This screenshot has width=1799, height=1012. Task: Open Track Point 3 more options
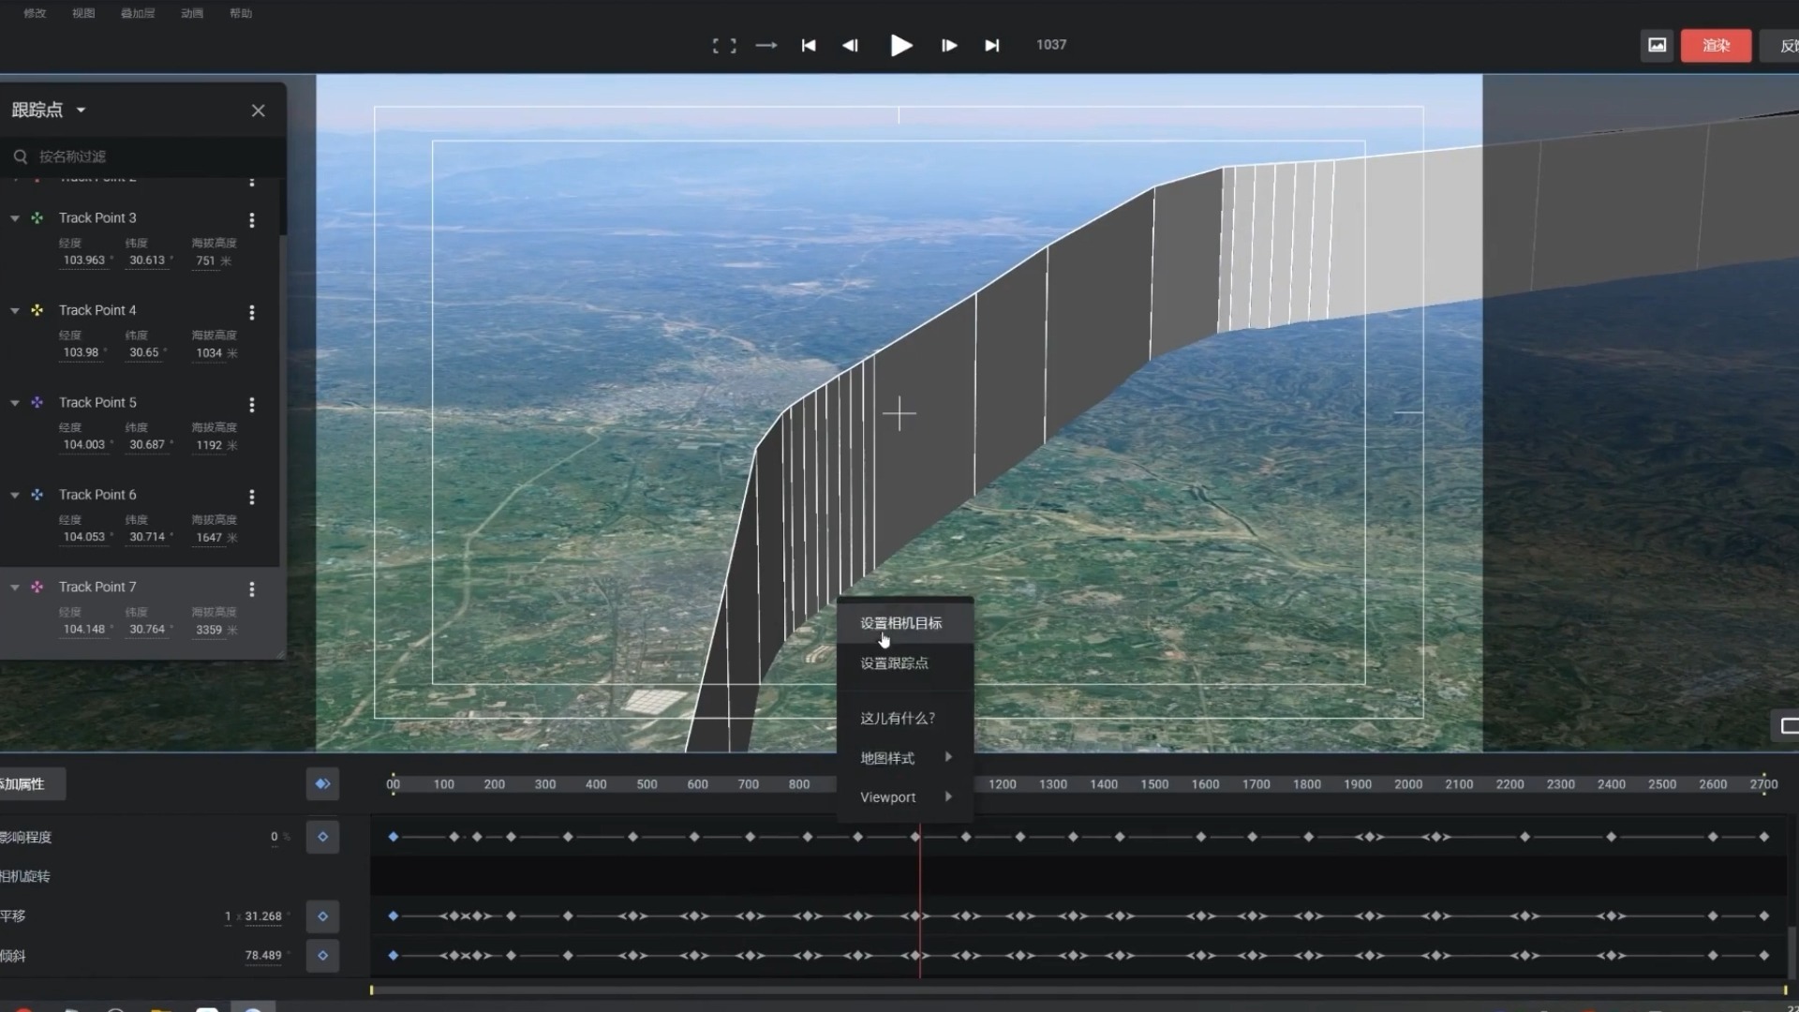coord(251,220)
